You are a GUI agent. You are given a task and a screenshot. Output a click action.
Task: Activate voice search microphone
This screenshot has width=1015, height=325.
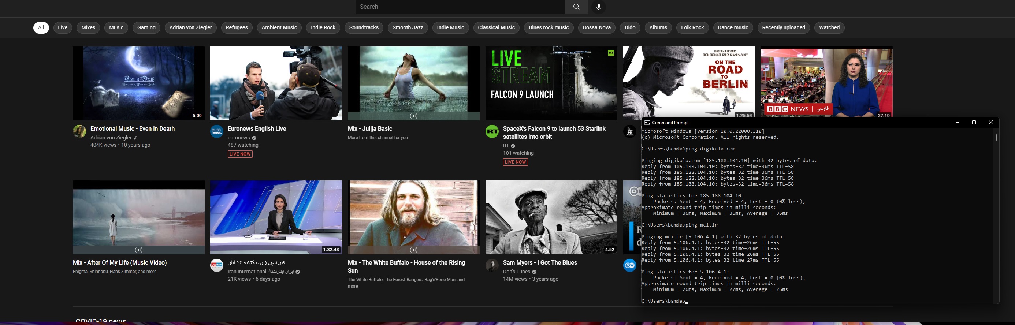tap(599, 7)
